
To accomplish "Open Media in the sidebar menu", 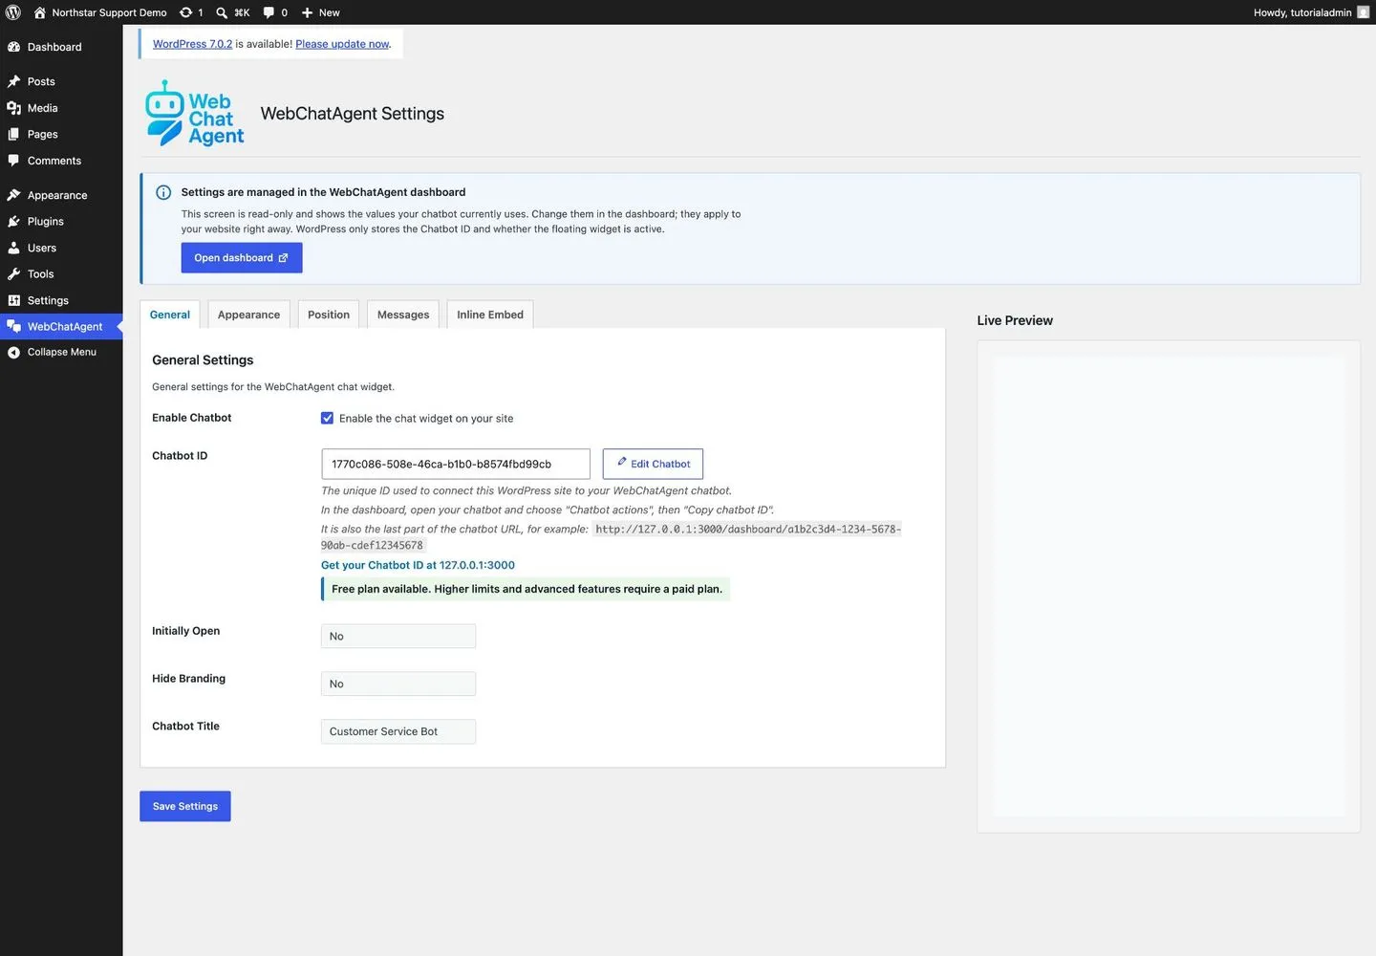I will pos(61,108).
